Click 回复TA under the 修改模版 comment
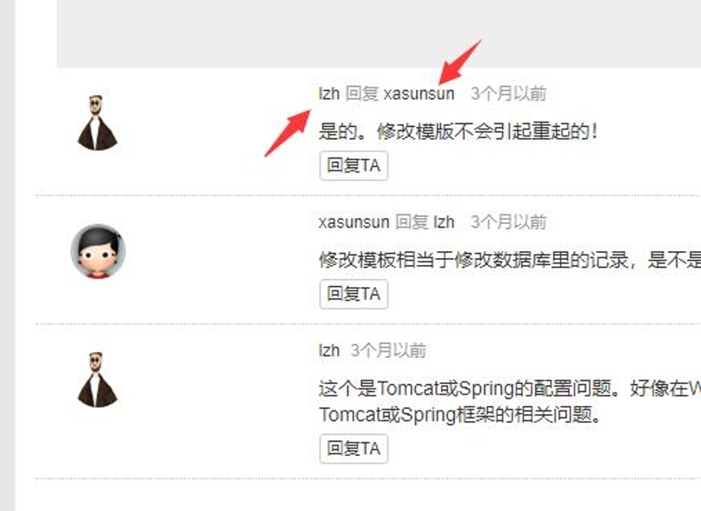 click(x=354, y=165)
